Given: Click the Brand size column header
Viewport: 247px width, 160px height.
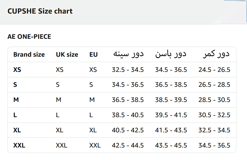Looking at the screenshot, I should pos(29,55).
